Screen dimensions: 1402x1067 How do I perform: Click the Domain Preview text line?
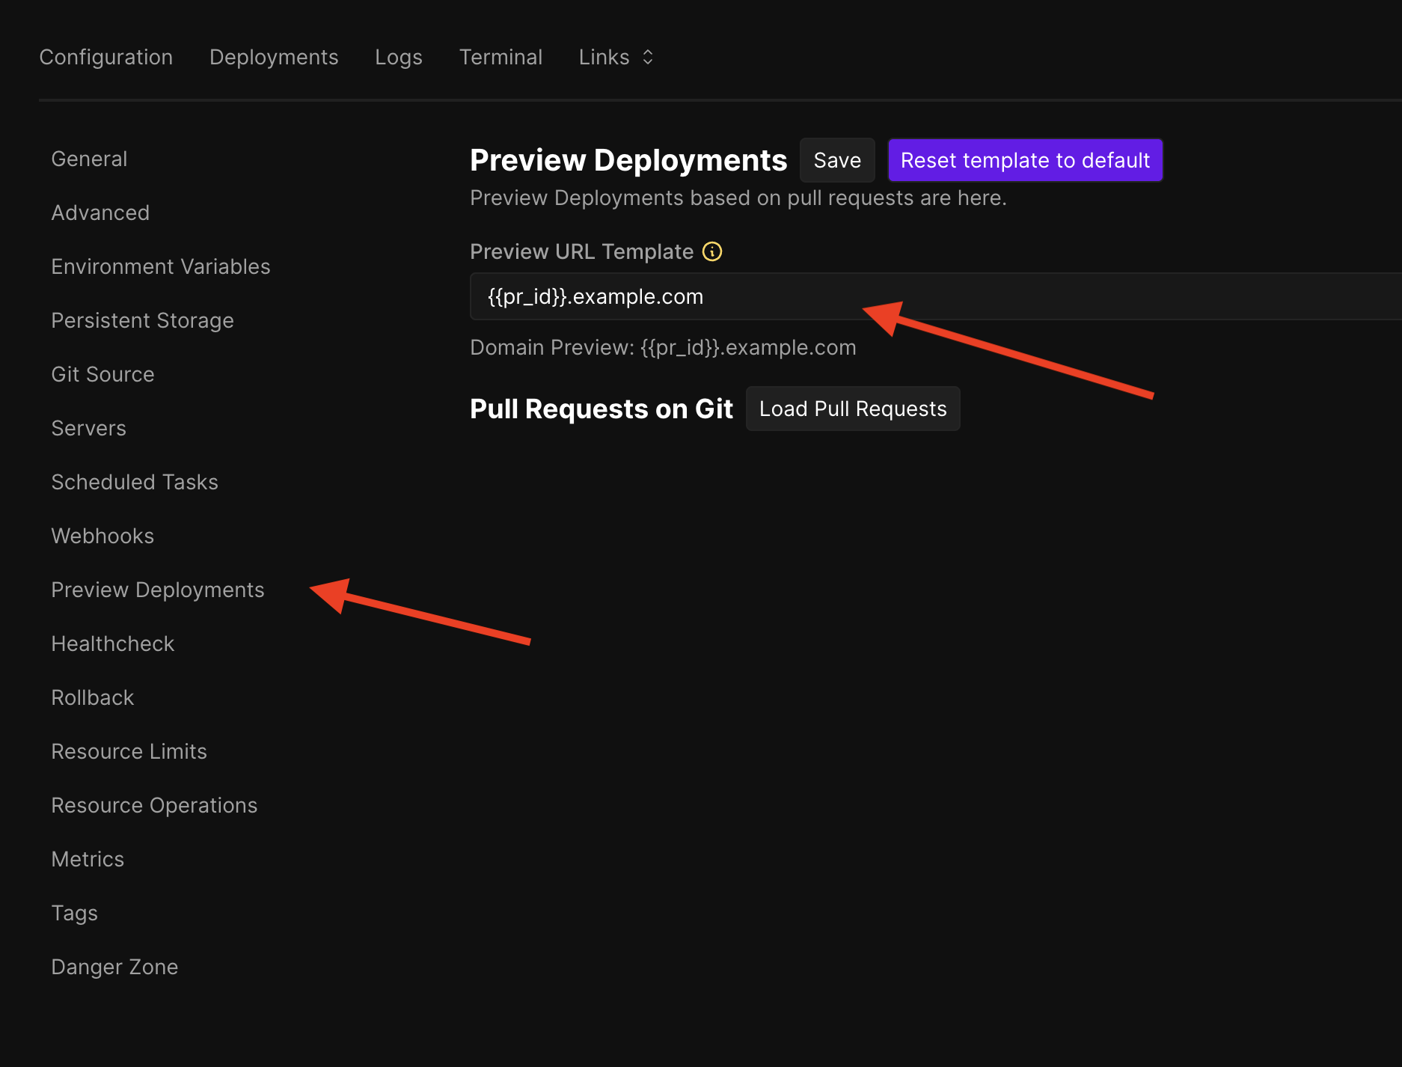(663, 347)
